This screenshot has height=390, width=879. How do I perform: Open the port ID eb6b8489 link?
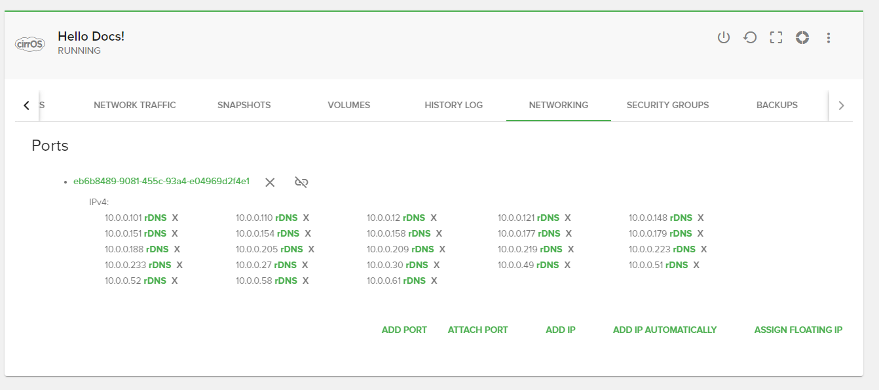[161, 182]
